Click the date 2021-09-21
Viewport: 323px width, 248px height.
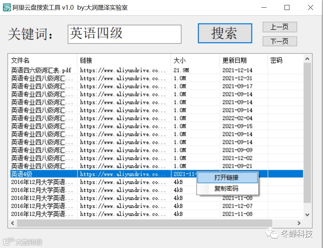[x=237, y=166]
